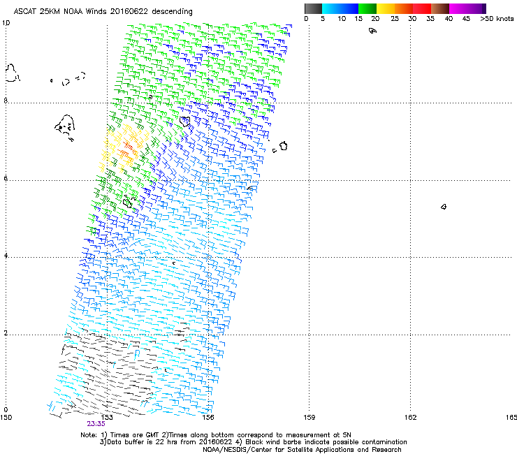This screenshot has width=517, height=454.
Task: Click the longitude label '159'
Action: [x=309, y=418]
